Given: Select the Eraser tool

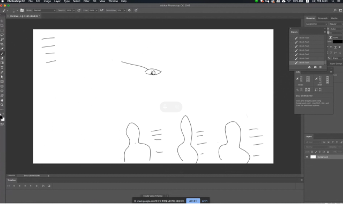Looking at the screenshot, I should (2, 58).
